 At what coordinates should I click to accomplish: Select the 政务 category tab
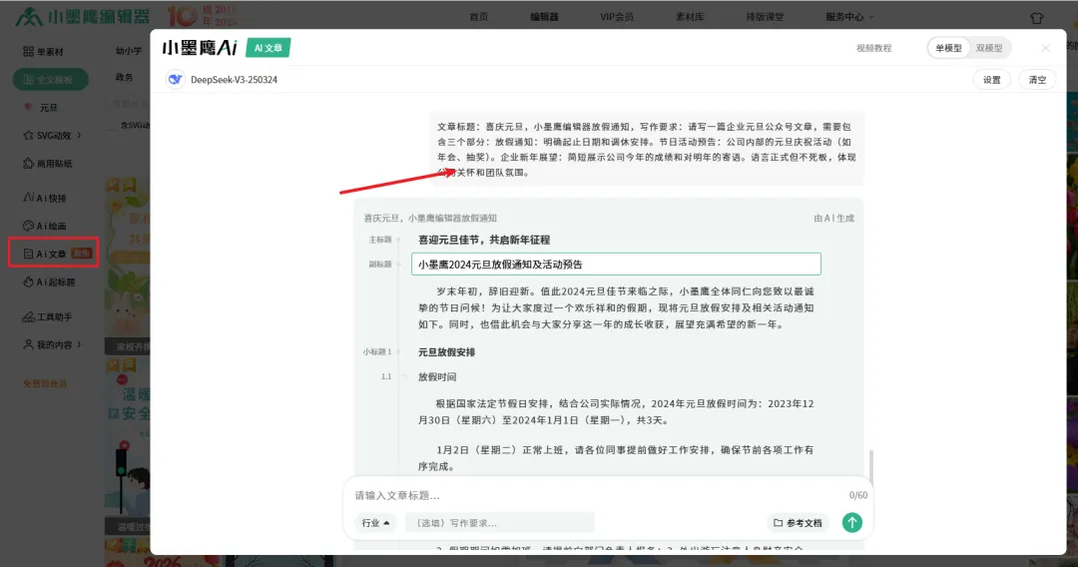[x=125, y=77]
